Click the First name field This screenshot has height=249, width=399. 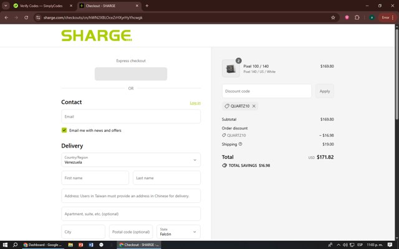click(95, 178)
